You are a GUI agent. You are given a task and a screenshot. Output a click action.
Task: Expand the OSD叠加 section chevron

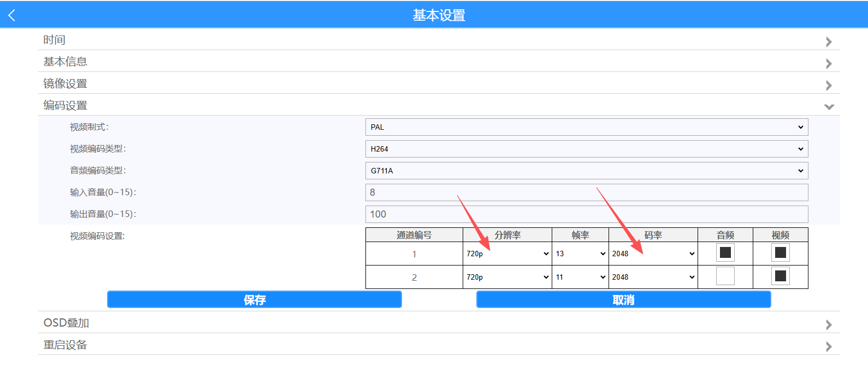[x=828, y=325]
